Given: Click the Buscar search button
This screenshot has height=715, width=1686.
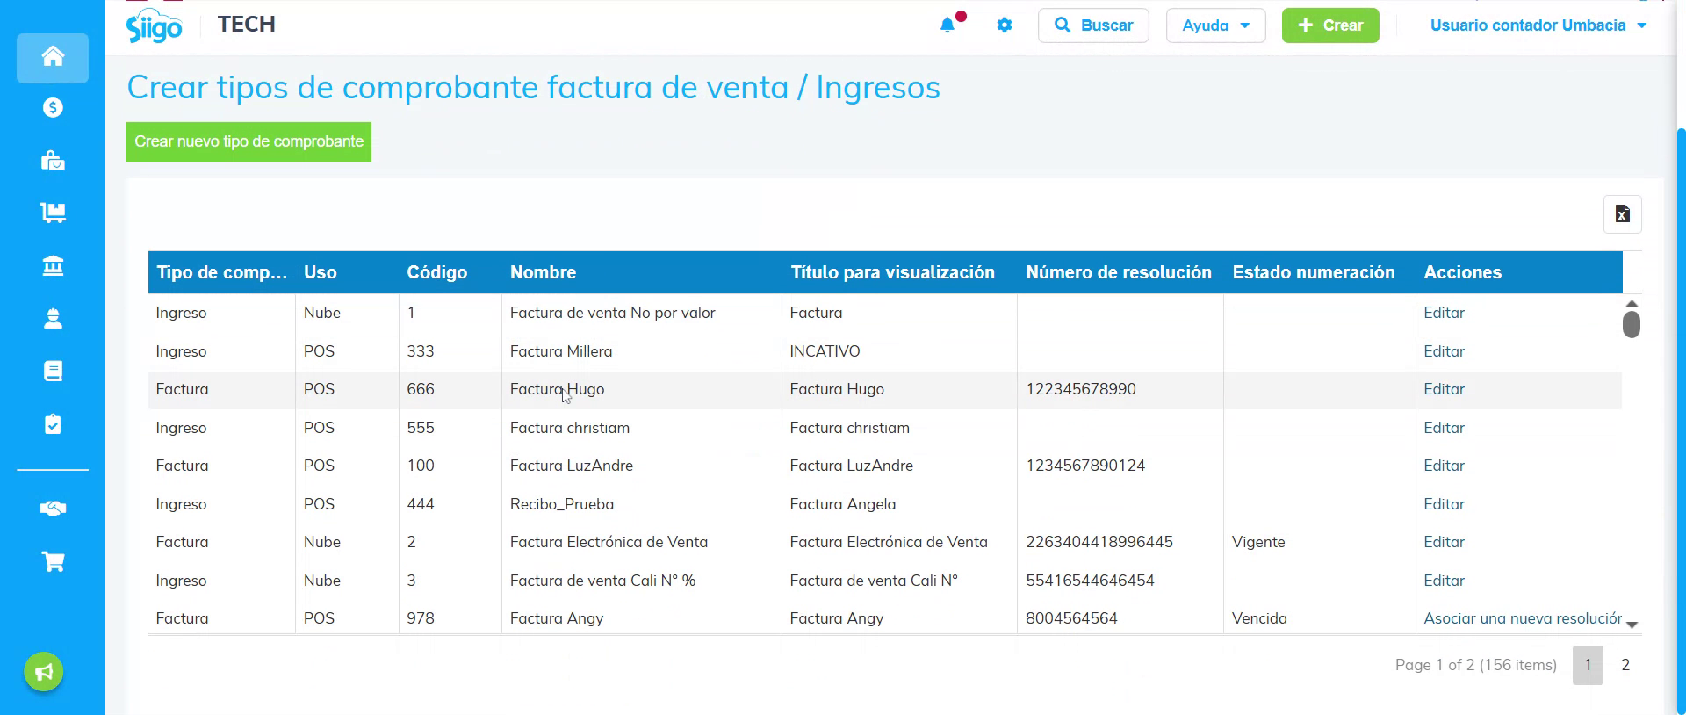Looking at the screenshot, I should (1093, 25).
